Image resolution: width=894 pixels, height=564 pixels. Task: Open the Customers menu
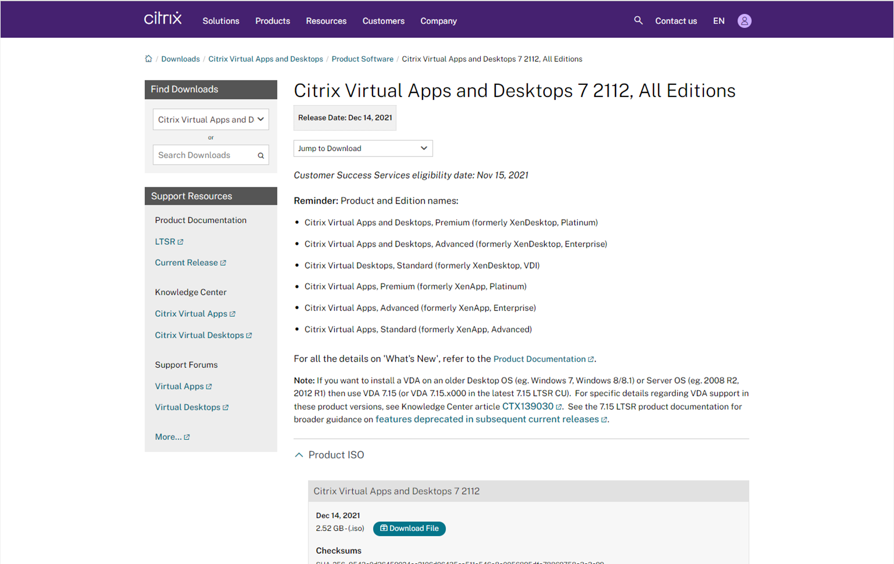(x=384, y=21)
